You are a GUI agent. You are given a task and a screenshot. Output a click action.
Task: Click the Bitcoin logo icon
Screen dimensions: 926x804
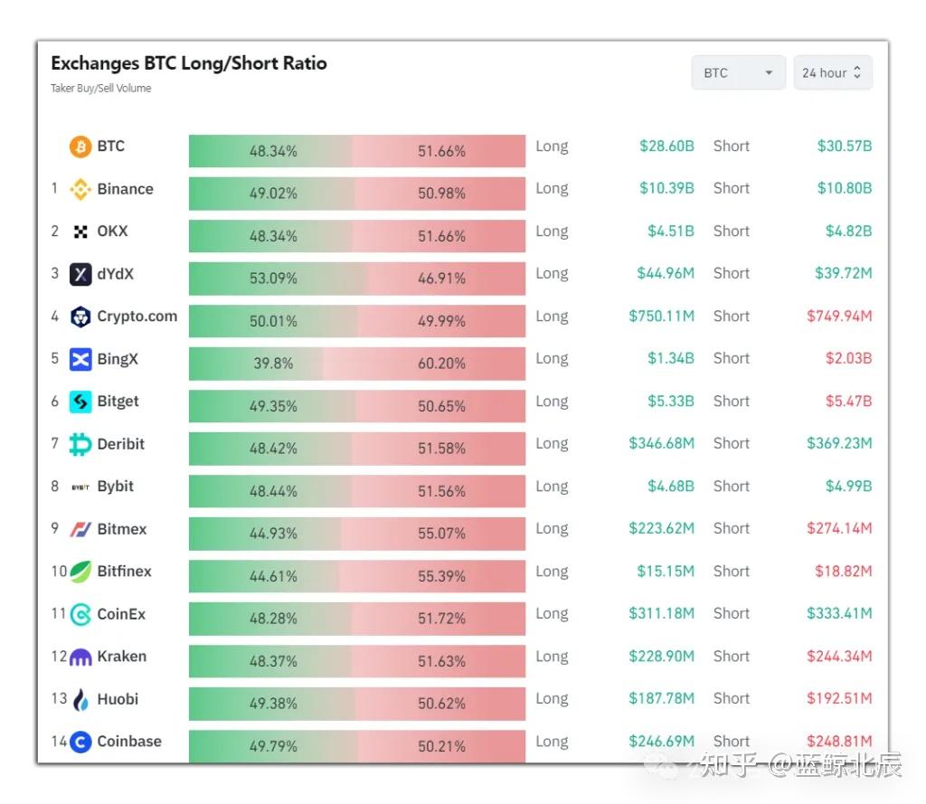pos(80,147)
